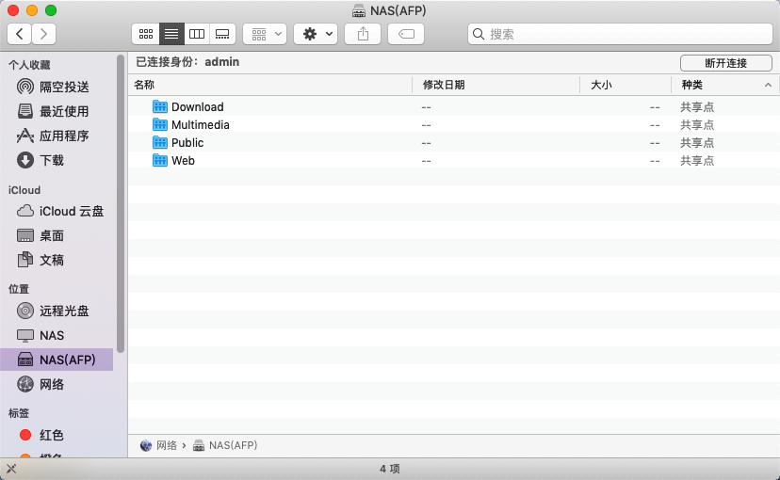Close the Finder window with red button
The height and width of the screenshot is (480, 780).
(13, 10)
